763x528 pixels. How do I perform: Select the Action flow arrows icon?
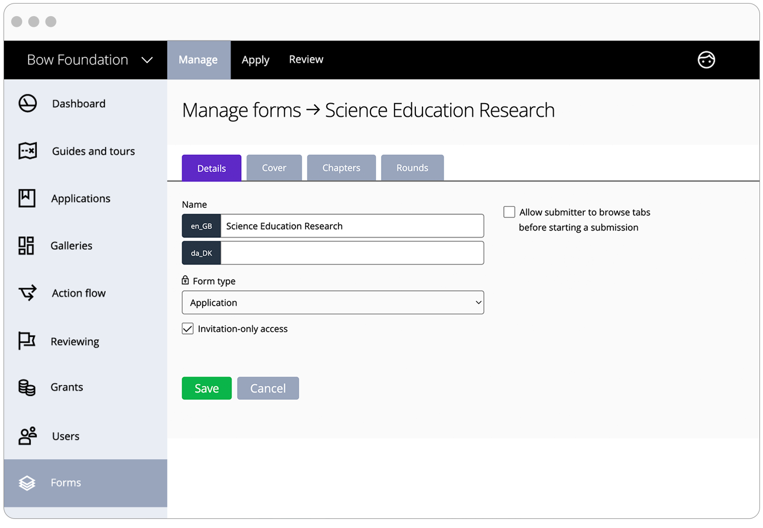tap(28, 293)
